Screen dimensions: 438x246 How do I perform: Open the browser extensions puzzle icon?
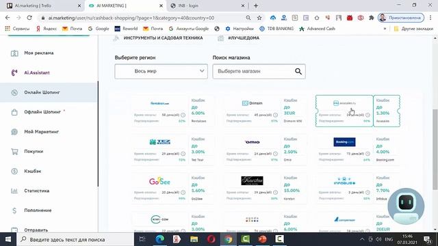pyautogui.click(x=371, y=18)
